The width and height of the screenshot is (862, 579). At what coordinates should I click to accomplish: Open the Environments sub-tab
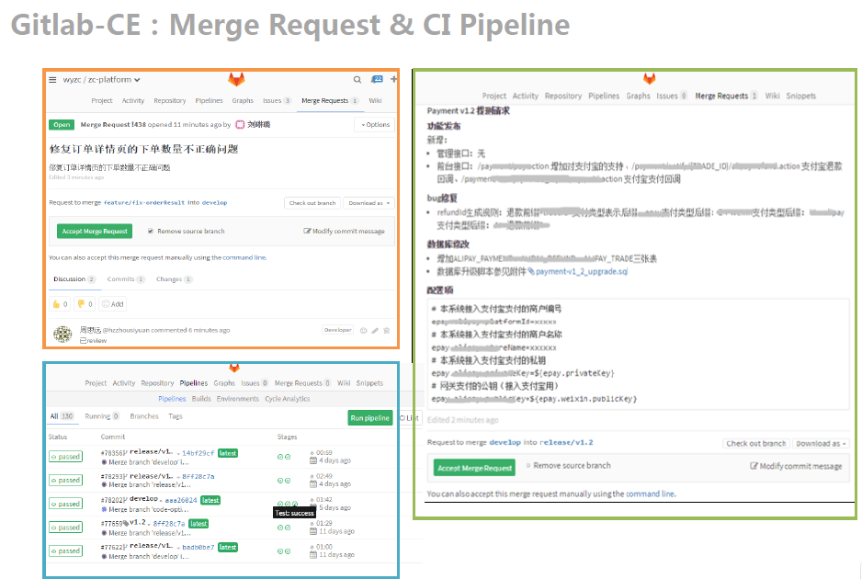[237, 399]
